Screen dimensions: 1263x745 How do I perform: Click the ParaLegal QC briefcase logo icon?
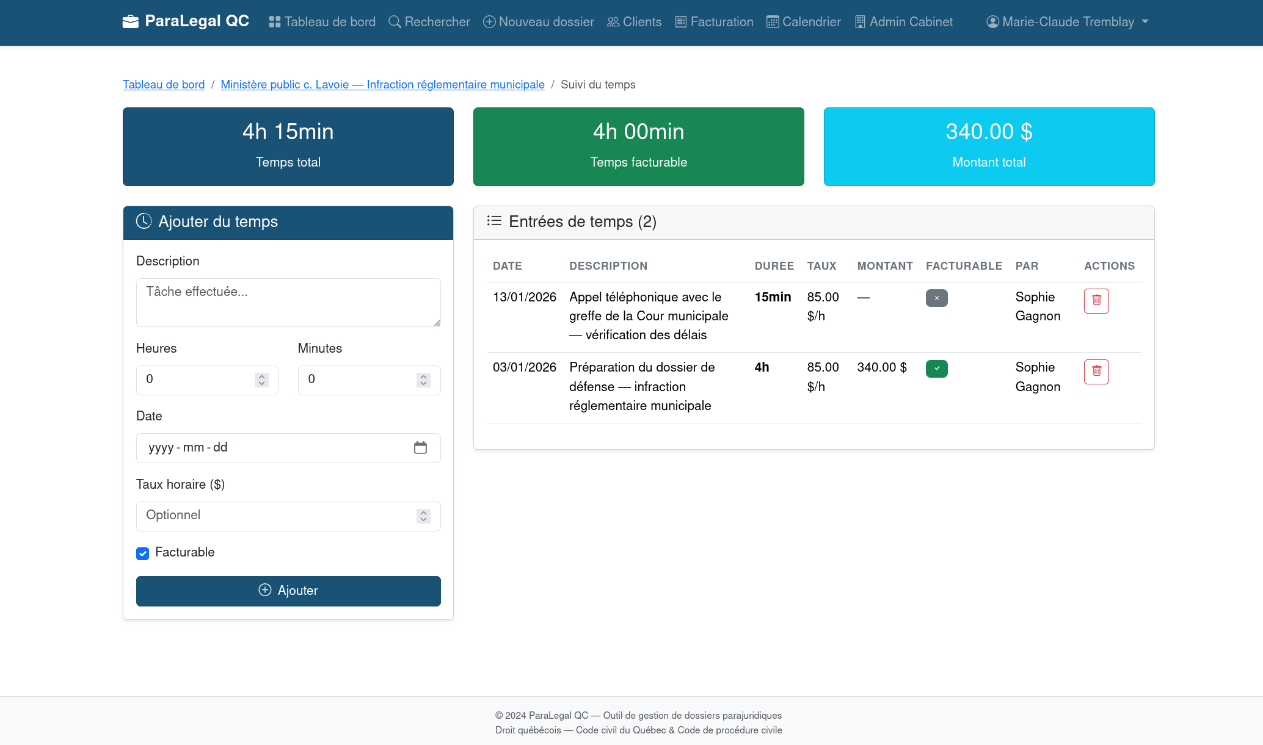click(130, 22)
